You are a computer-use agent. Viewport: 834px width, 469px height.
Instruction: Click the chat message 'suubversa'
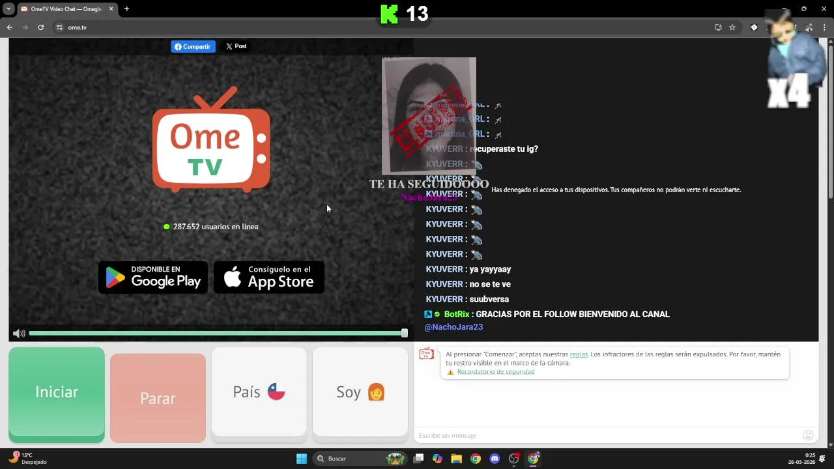point(489,299)
